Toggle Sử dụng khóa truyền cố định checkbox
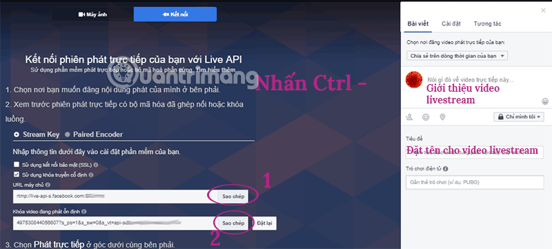Screen dimensions: 552x249 click(x=16, y=175)
